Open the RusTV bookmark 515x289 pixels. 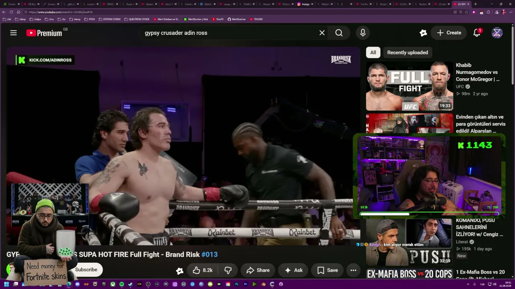(218, 19)
